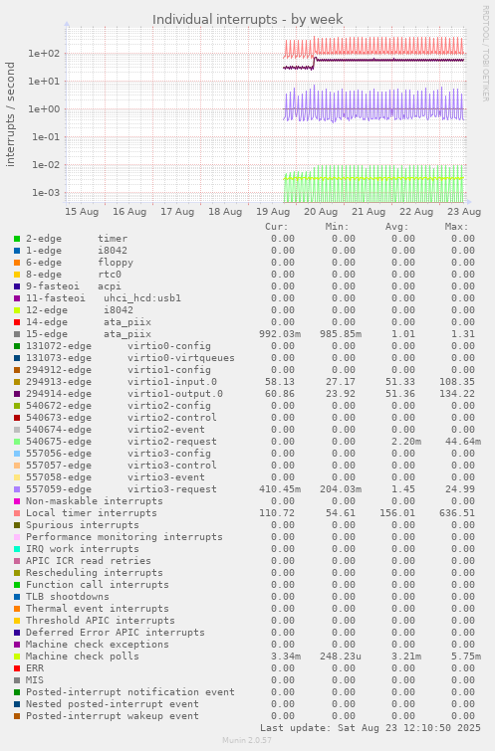495x751 pixels.
Task: Click the dark purple swatch for 294914-edge virtio1-output.0
Action: (17, 394)
